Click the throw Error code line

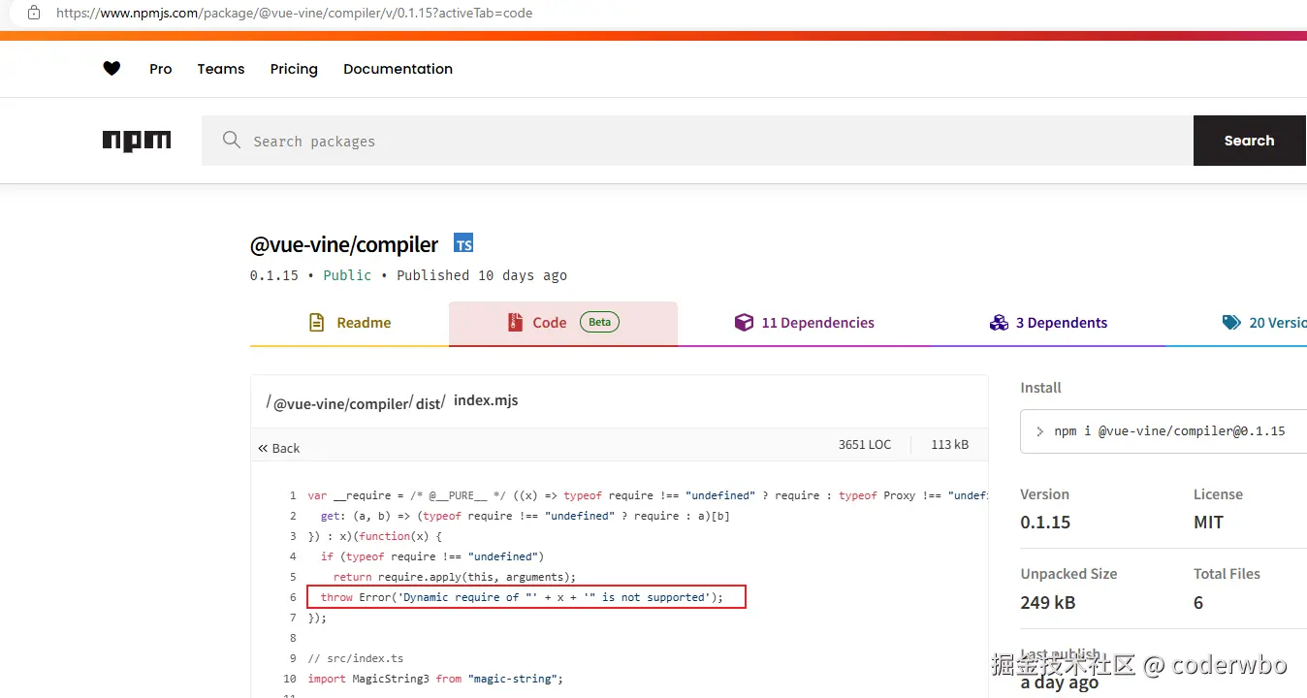522,597
